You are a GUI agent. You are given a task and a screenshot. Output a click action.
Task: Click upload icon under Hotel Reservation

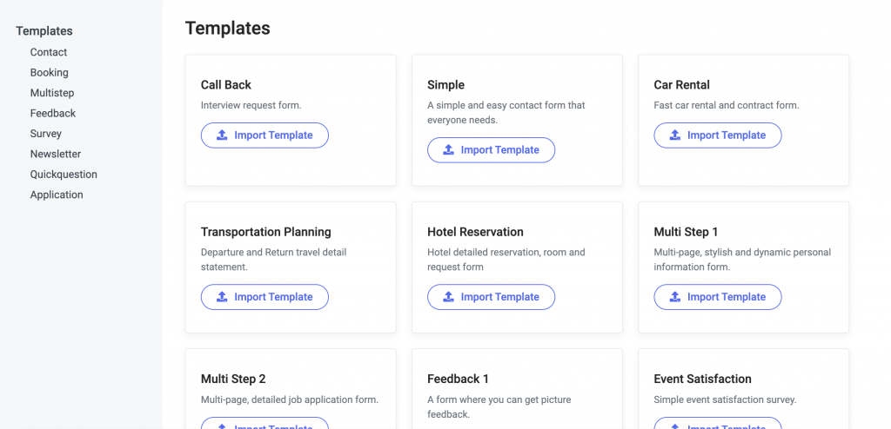[448, 297]
